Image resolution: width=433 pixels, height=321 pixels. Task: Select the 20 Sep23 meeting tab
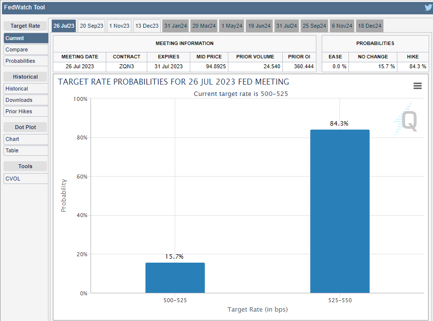[91, 26]
